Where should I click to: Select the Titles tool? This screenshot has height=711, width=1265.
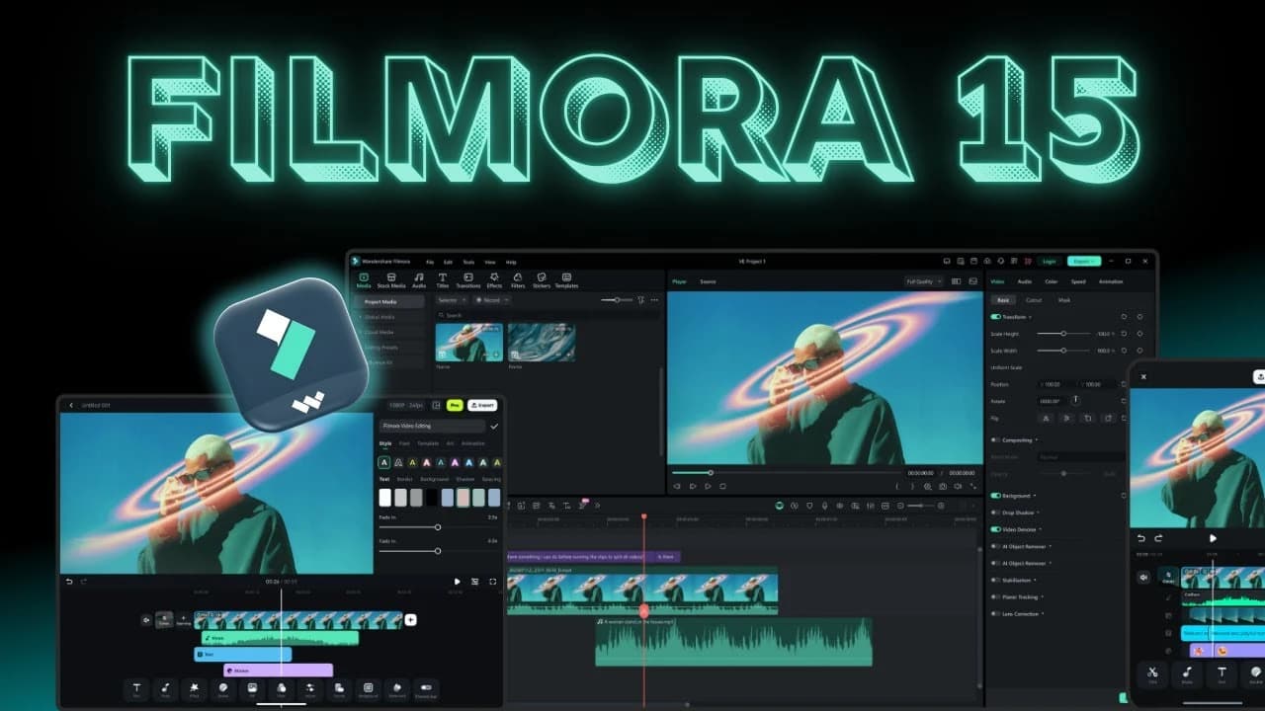(x=443, y=277)
